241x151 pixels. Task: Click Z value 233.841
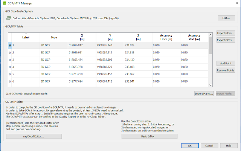tap(130, 81)
